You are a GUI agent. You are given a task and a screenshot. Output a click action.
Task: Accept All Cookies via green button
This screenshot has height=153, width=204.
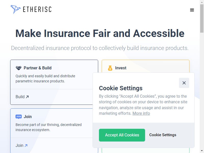(x=122, y=135)
